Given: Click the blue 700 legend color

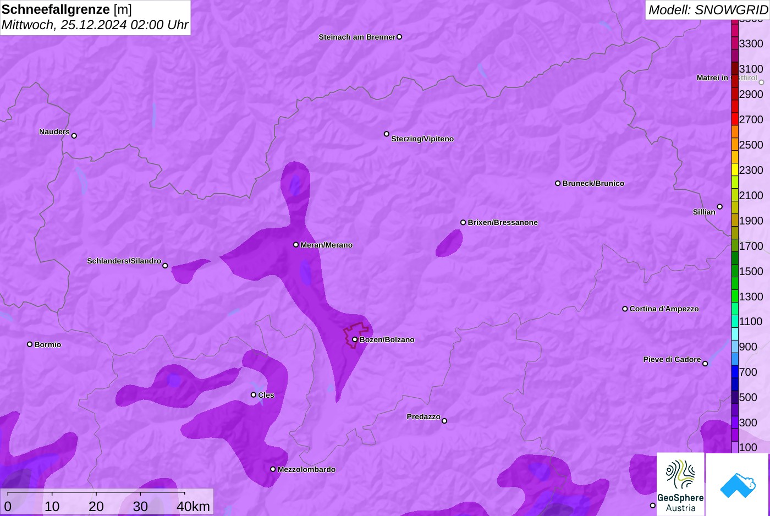Looking at the screenshot, I should coord(735,372).
